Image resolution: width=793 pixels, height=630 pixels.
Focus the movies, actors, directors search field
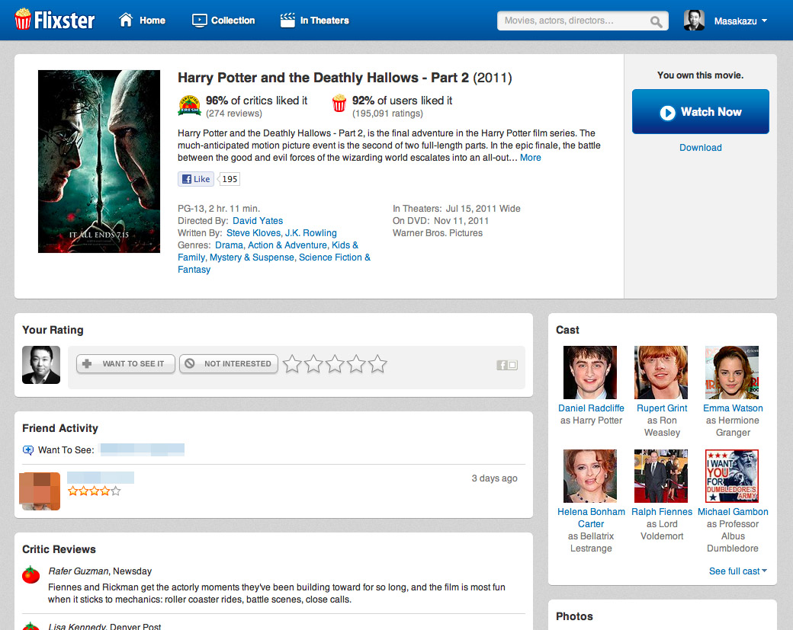click(583, 21)
